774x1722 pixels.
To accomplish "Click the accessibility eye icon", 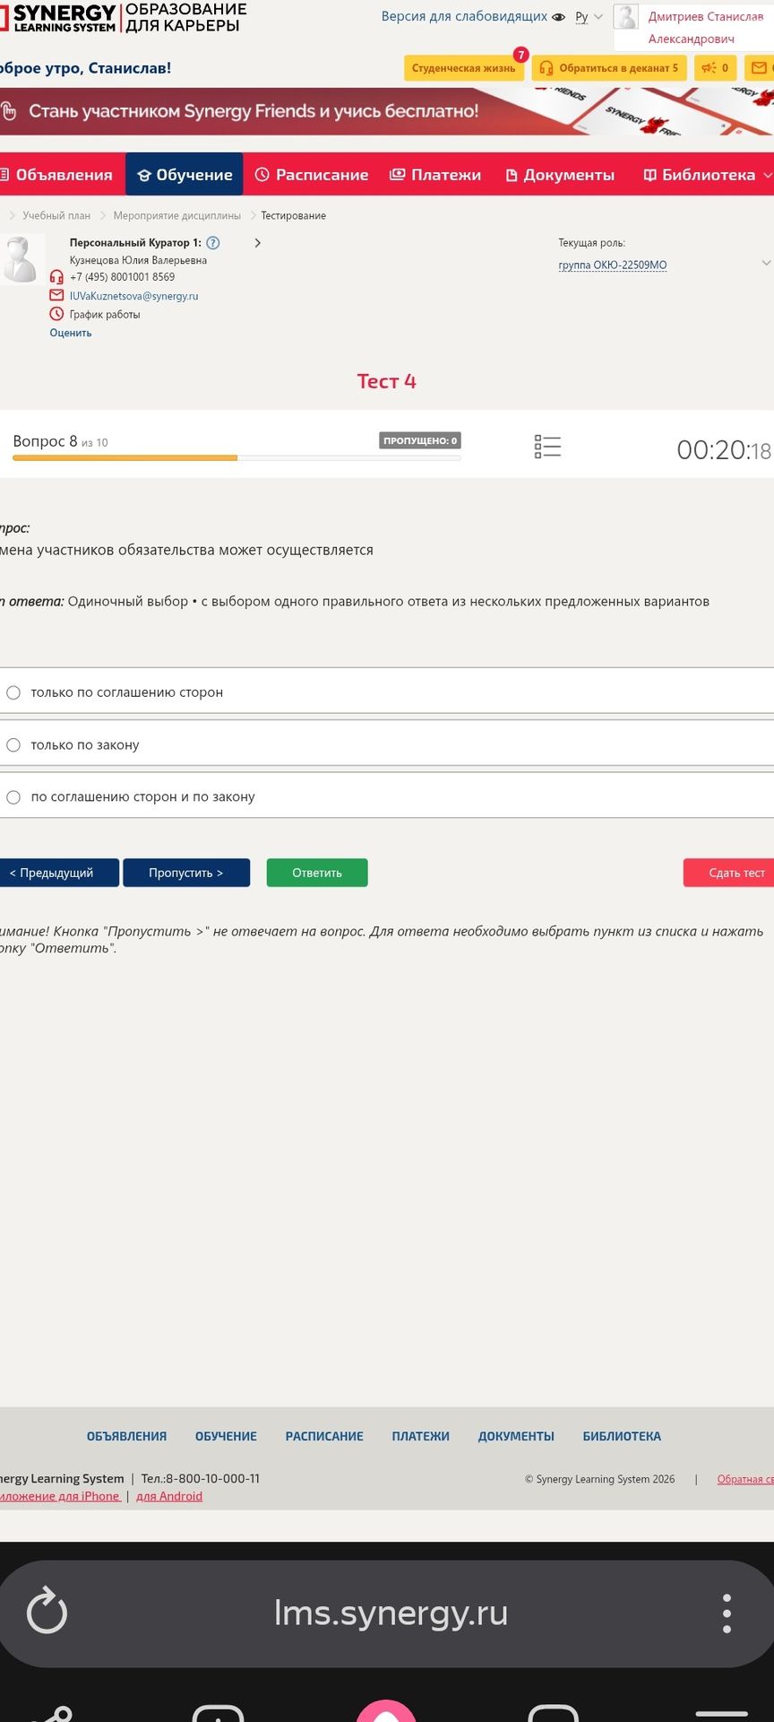I will (559, 17).
